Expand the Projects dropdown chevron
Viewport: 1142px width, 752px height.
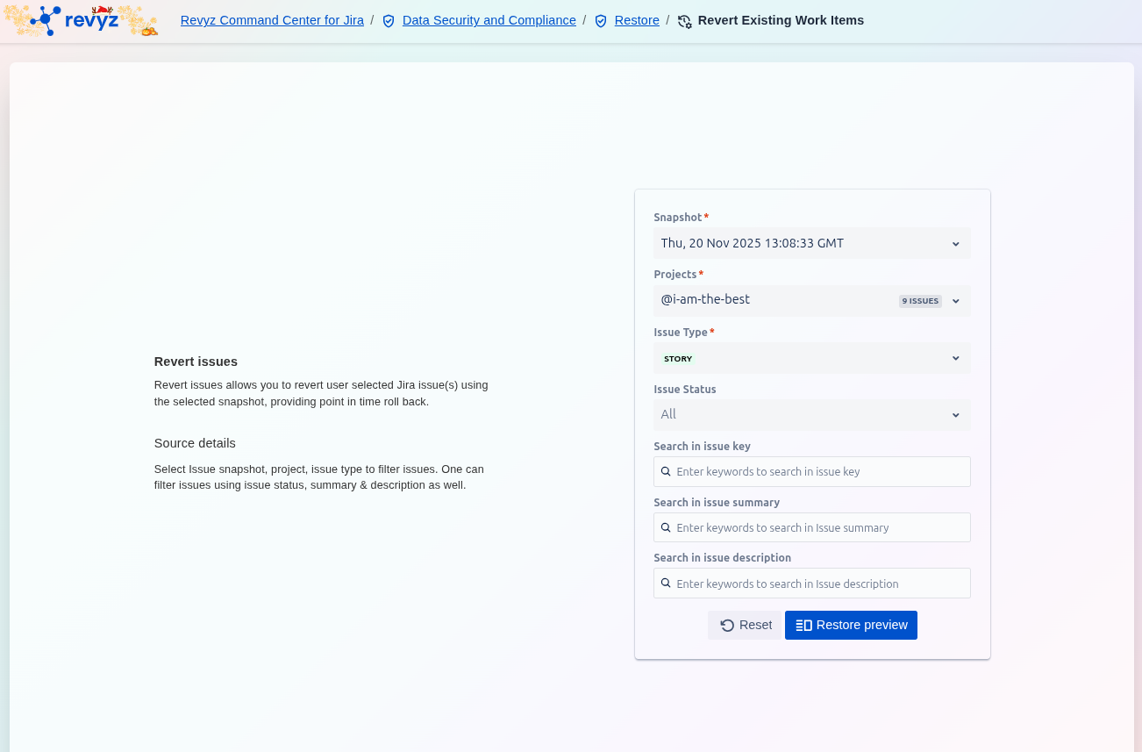coord(956,301)
